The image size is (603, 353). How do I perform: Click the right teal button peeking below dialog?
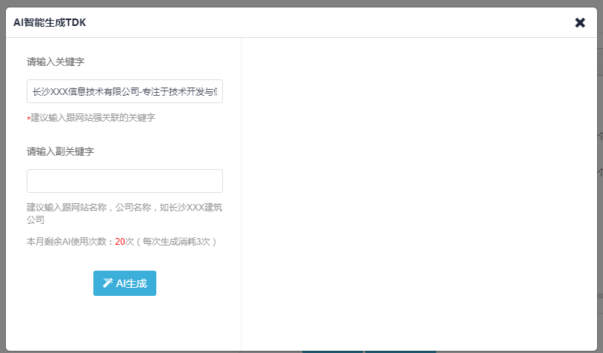tap(400, 352)
